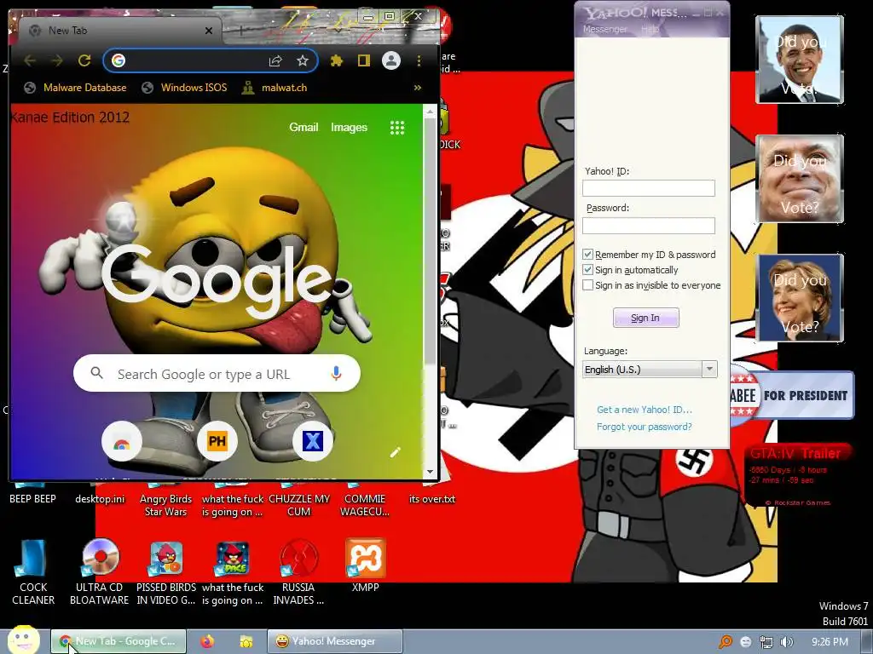
Task: Open the PH shortcut tile
Action: [x=217, y=442]
